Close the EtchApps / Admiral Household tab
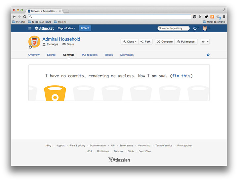The height and width of the screenshot is (181, 238). 60,11
